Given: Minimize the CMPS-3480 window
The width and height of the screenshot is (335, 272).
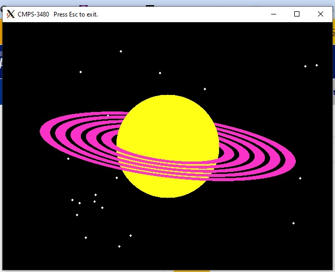Looking at the screenshot, I should click(274, 14).
